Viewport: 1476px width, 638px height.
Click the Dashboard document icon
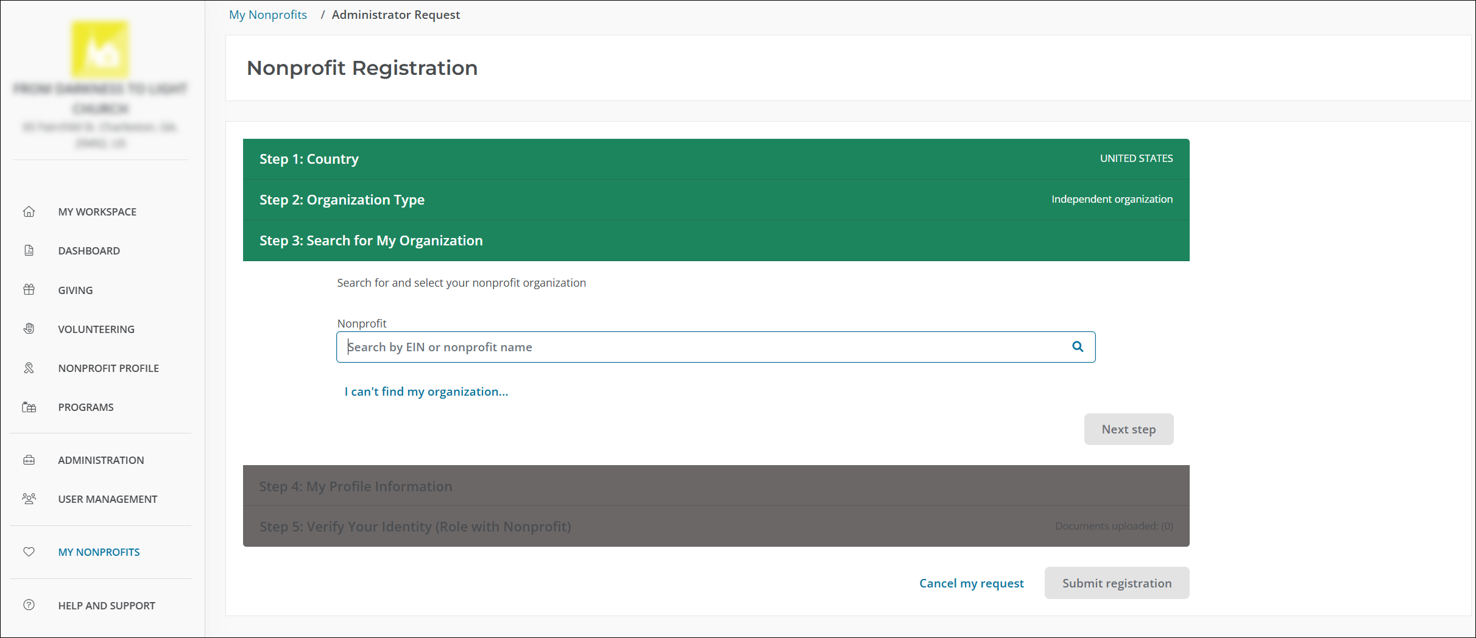29,251
